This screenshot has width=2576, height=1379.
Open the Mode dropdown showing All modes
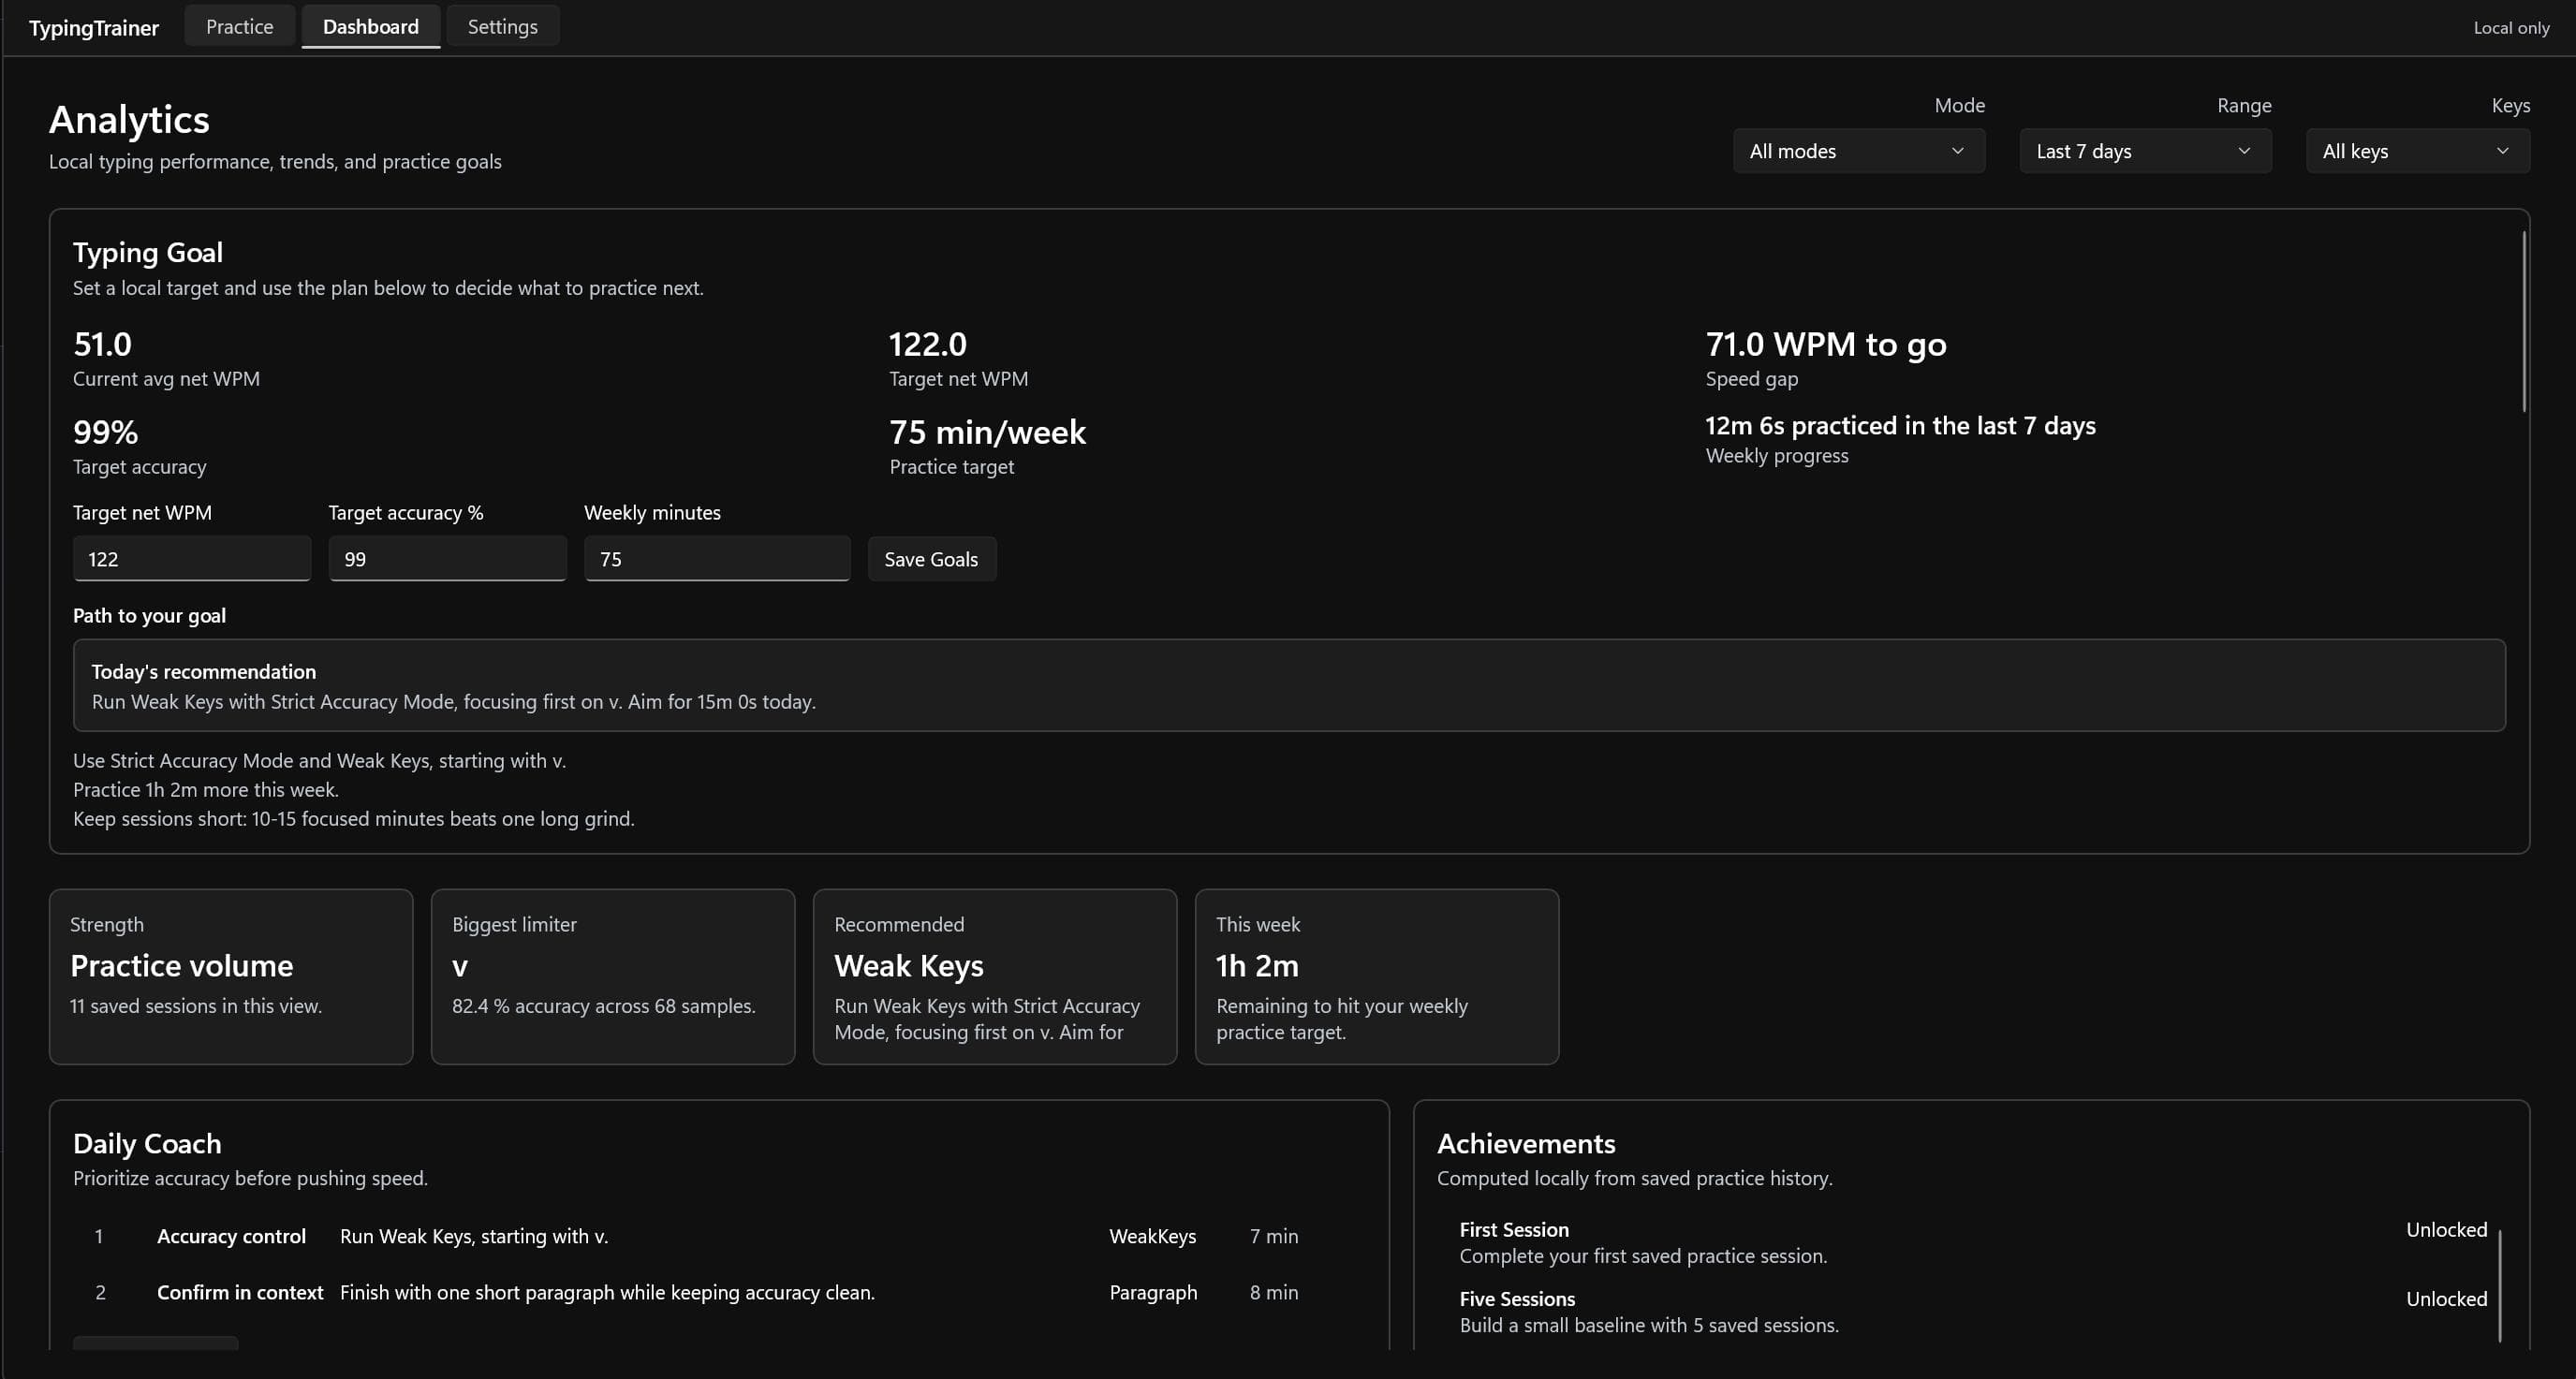1858,151
